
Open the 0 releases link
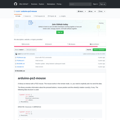pyautogui.click(x=71, y=44)
